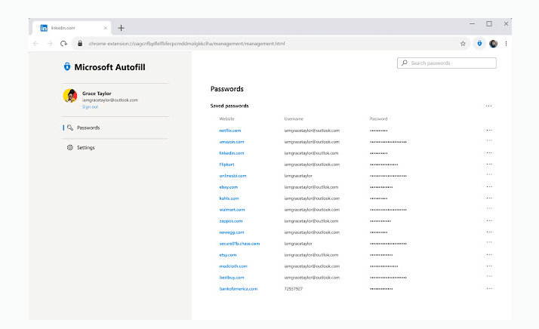Open the browser profile avatar
This screenshot has width=539, height=329.
493,44
